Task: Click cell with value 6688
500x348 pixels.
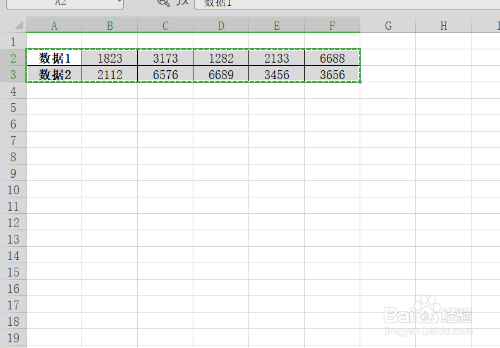Action: point(332,58)
